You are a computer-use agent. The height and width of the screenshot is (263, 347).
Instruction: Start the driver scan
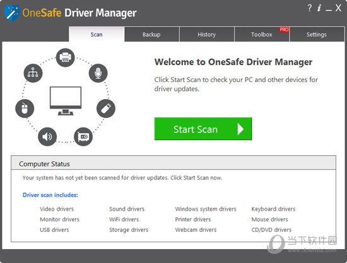point(203,129)
